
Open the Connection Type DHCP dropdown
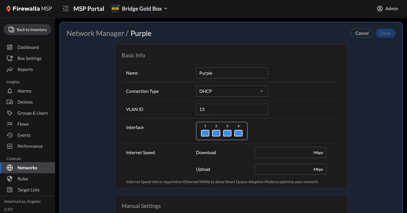pyautogui.click(x=232, y=91)
